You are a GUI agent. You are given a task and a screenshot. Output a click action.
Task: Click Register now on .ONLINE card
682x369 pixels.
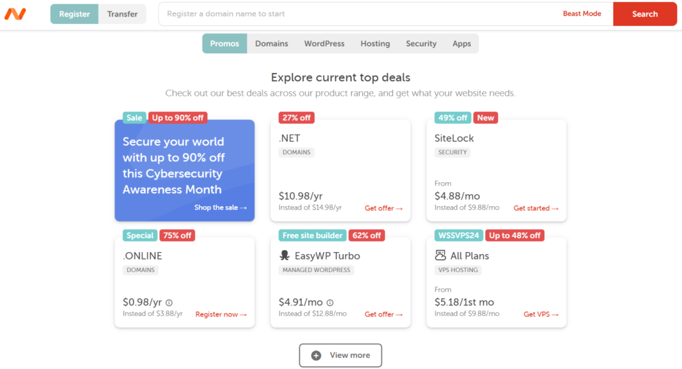click(221, 314)
